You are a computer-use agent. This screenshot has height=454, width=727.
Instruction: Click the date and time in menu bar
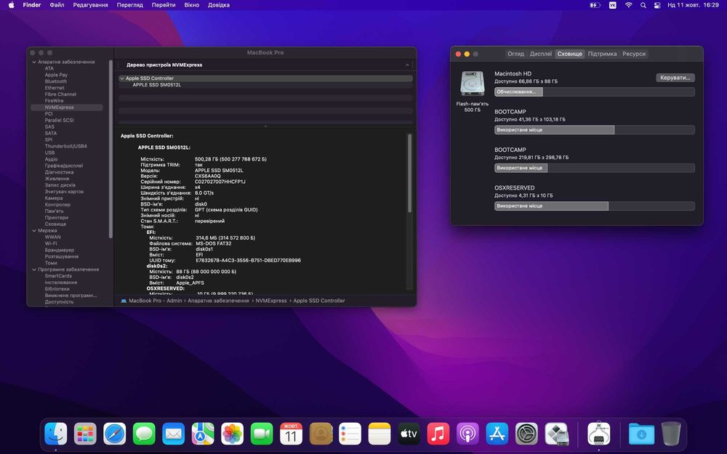point(693,5)
